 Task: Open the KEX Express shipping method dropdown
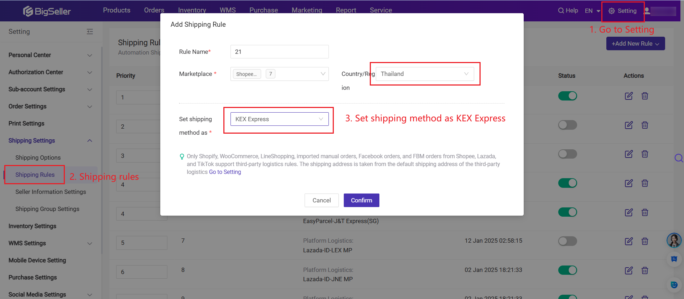[280, 119]
